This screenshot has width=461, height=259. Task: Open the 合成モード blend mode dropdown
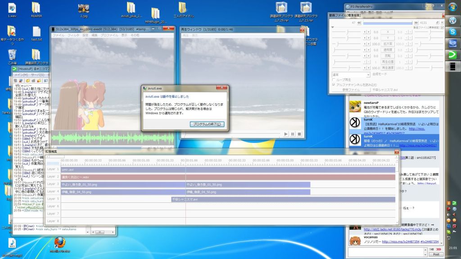[350, 75]
